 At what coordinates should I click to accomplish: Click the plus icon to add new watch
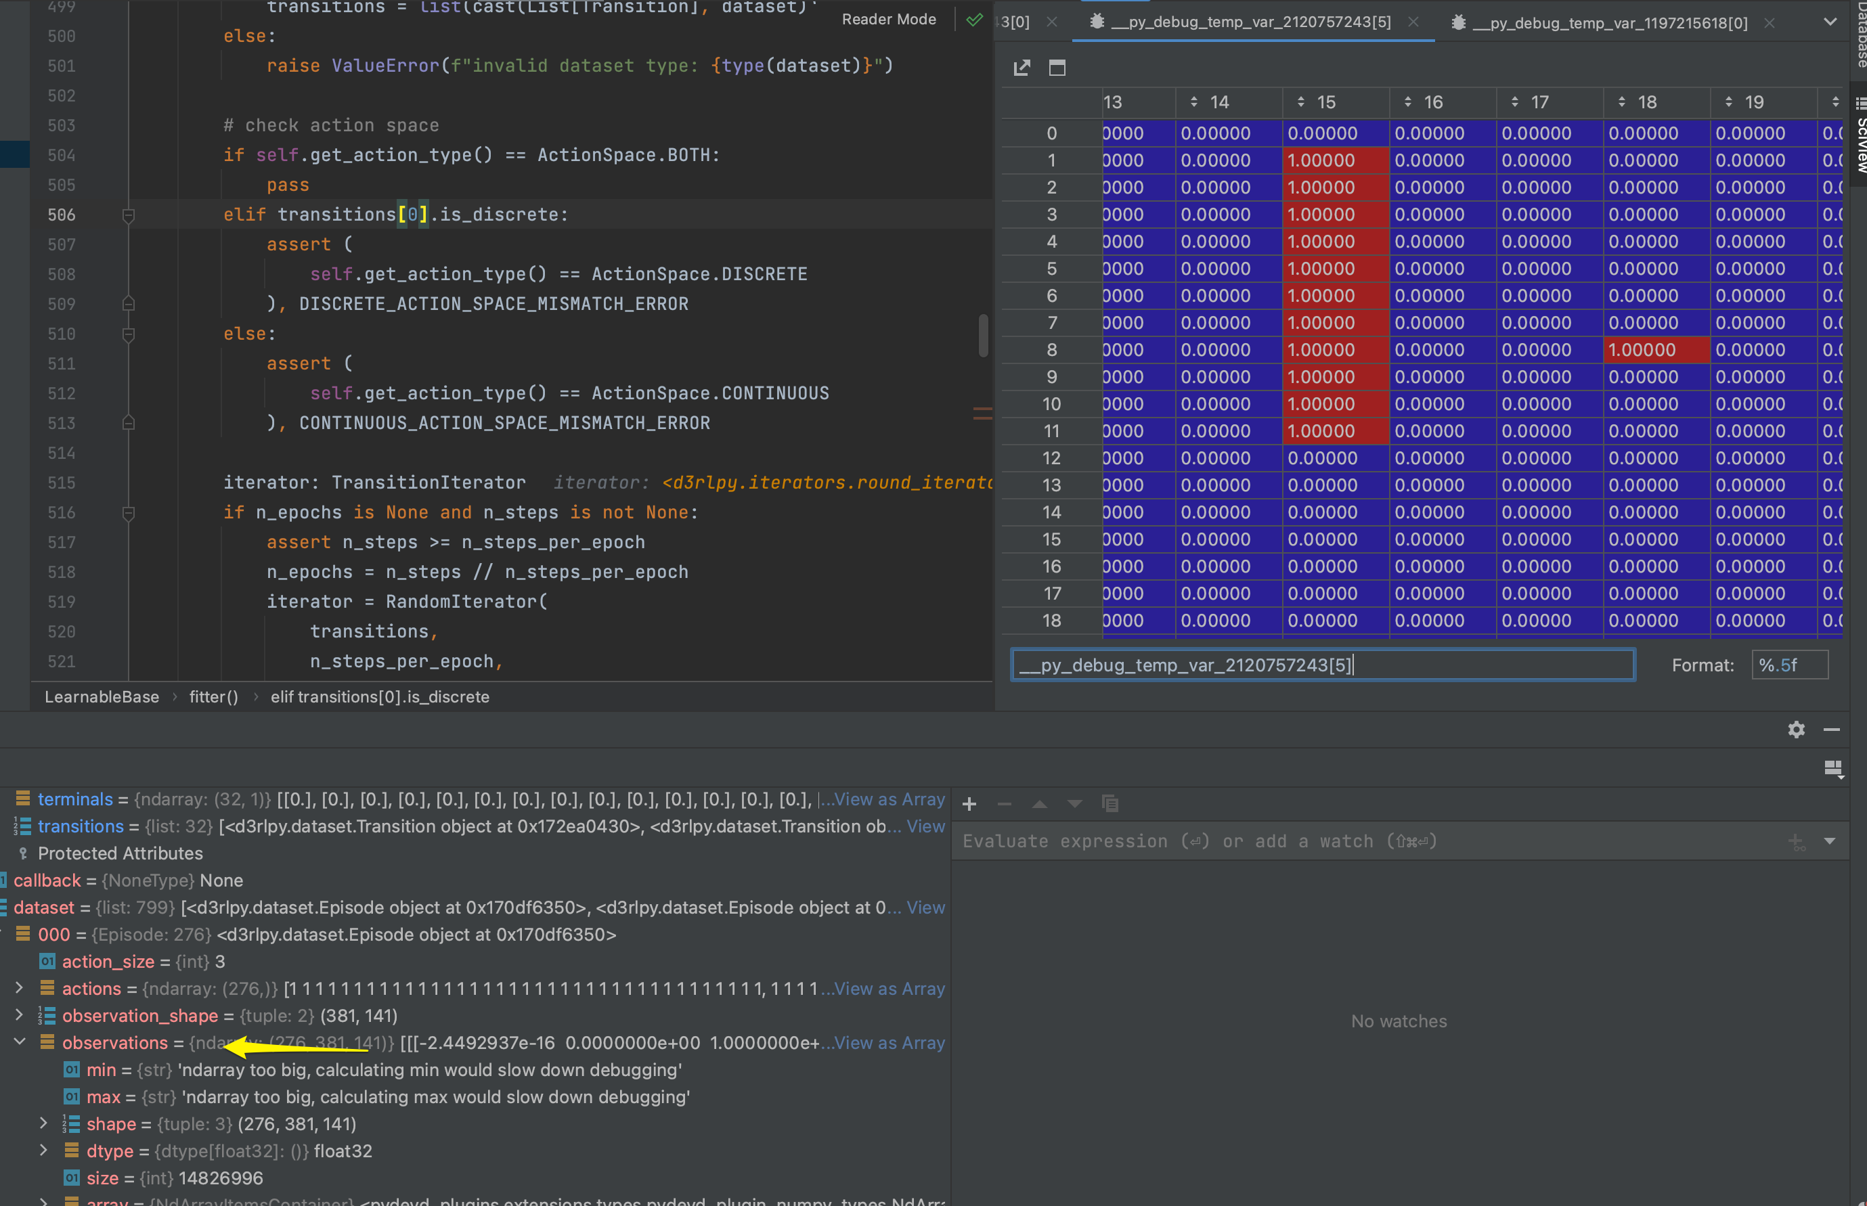point(969,804)
